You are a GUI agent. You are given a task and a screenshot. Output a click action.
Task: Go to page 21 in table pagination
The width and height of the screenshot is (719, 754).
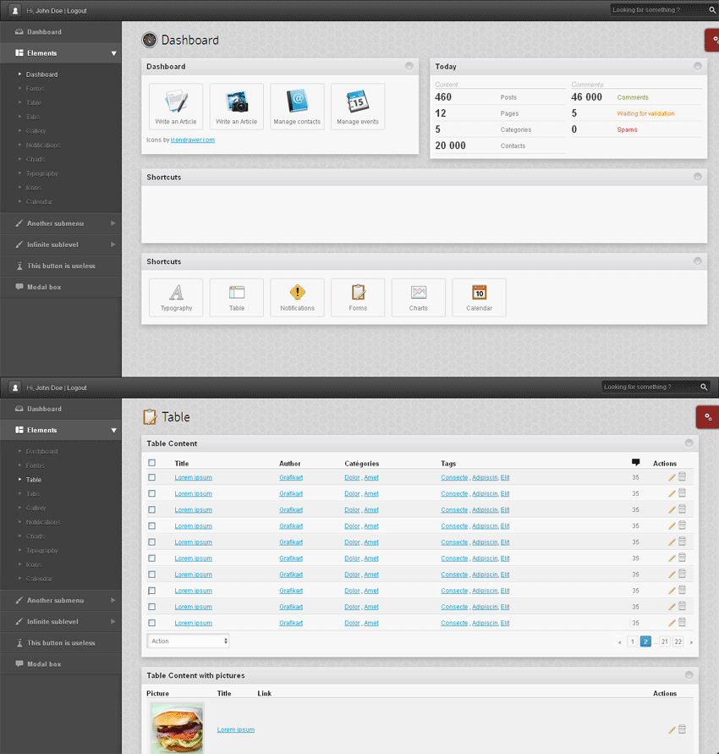click(x=665, y=642)
